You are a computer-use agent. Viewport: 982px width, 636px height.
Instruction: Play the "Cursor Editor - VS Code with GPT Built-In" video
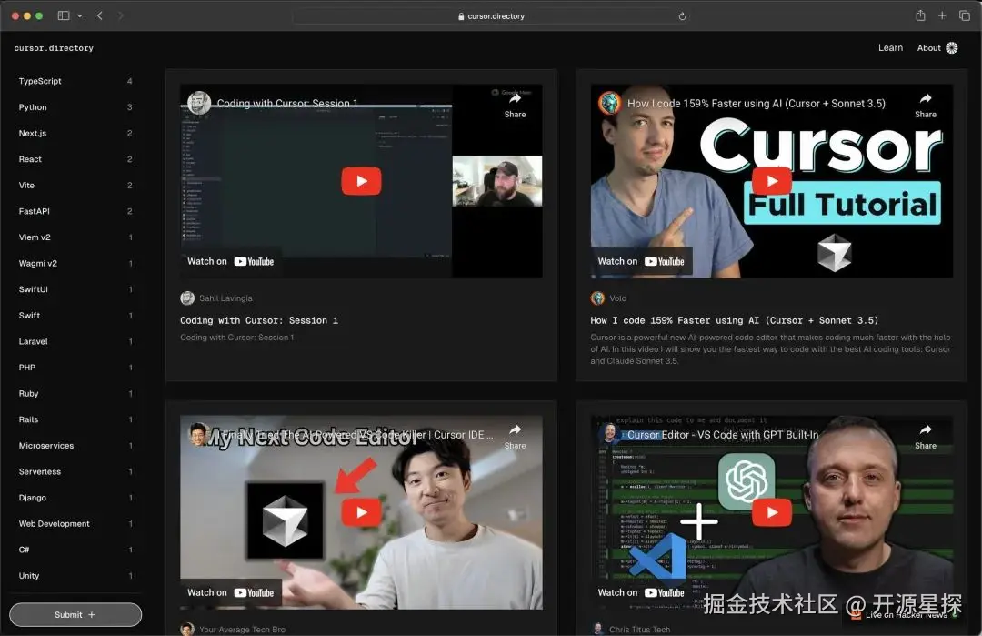click(771, 511)
